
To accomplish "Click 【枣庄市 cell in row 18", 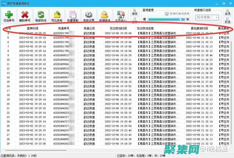I will pos(224,95).
